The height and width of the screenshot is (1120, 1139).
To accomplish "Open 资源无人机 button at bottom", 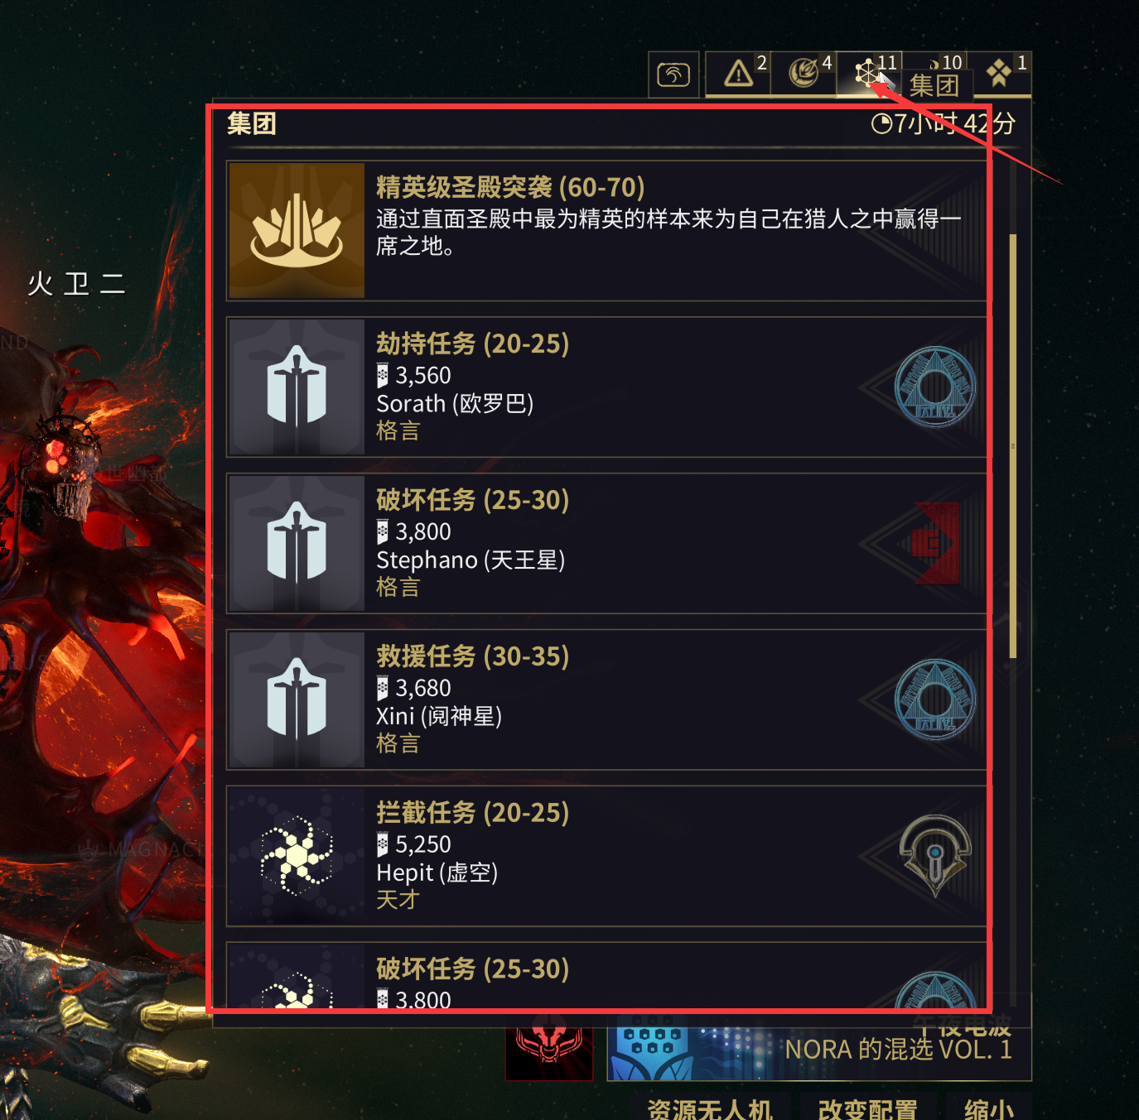I will point(710,1108).
